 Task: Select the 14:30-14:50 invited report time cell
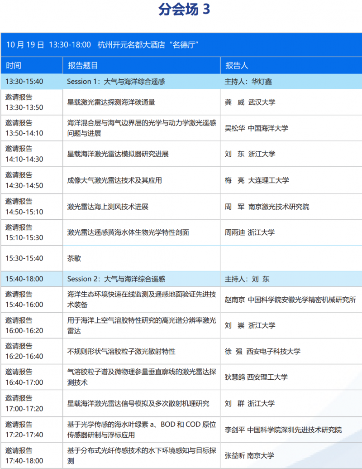click(24, 180)
